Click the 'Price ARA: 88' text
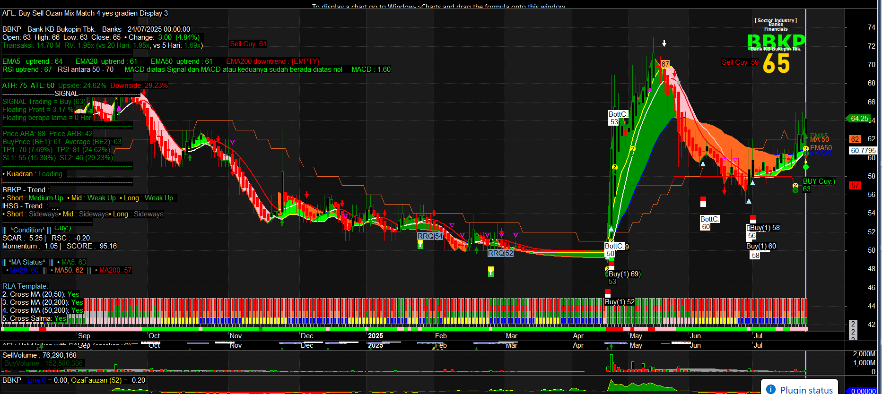This screenshot has width=882, height=394. tap(24, 134)
